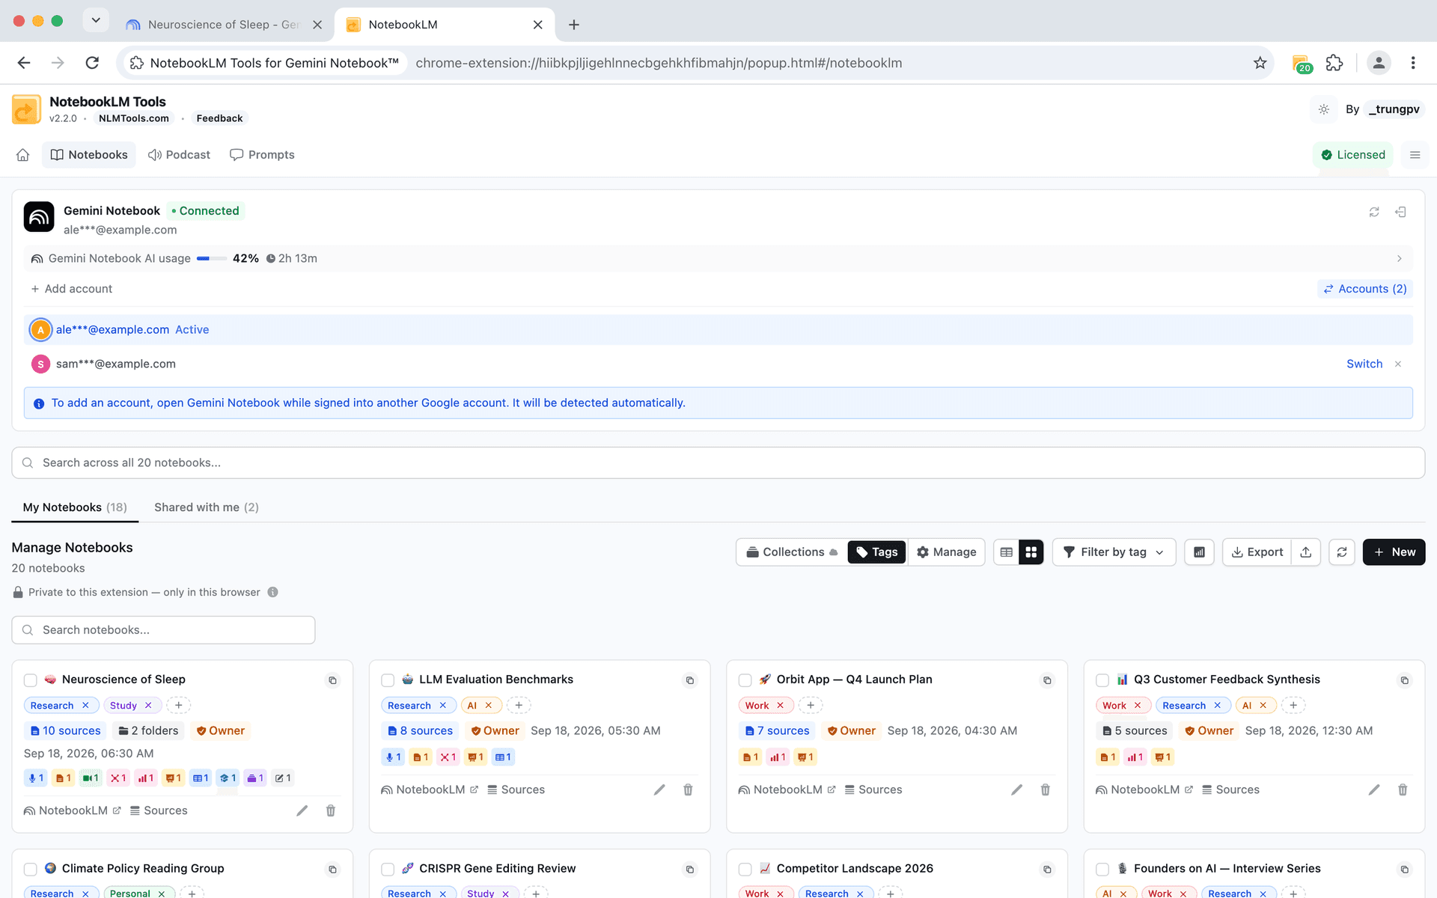Switch to Shared with me tab
This screenshot has height=898, width=1437.
point(206,507)
